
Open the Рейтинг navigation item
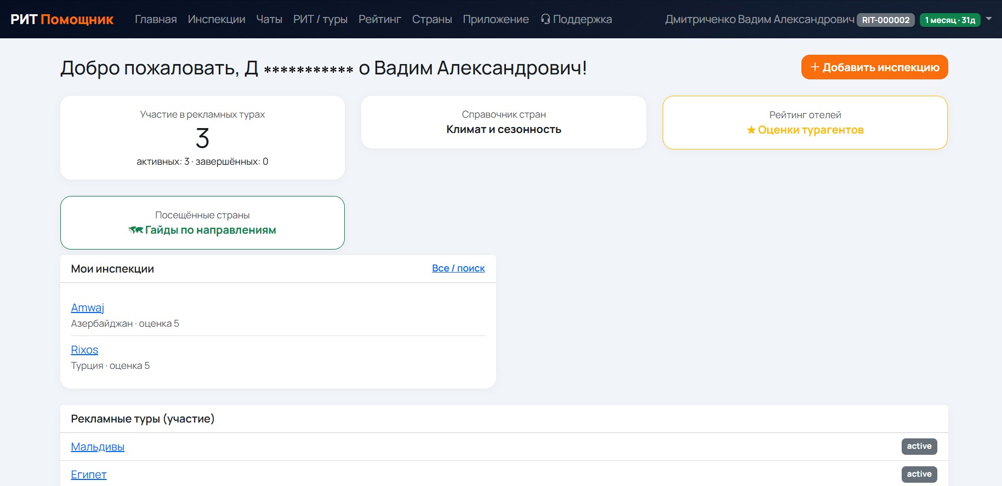(x=380, y=19)
